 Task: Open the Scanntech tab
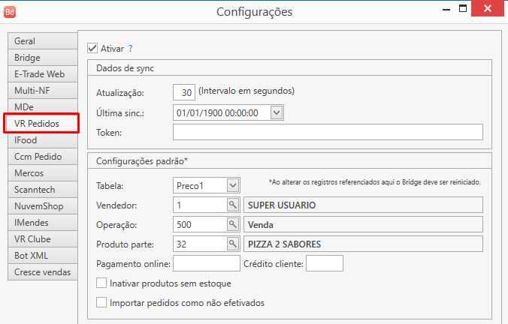click(43, 190)
